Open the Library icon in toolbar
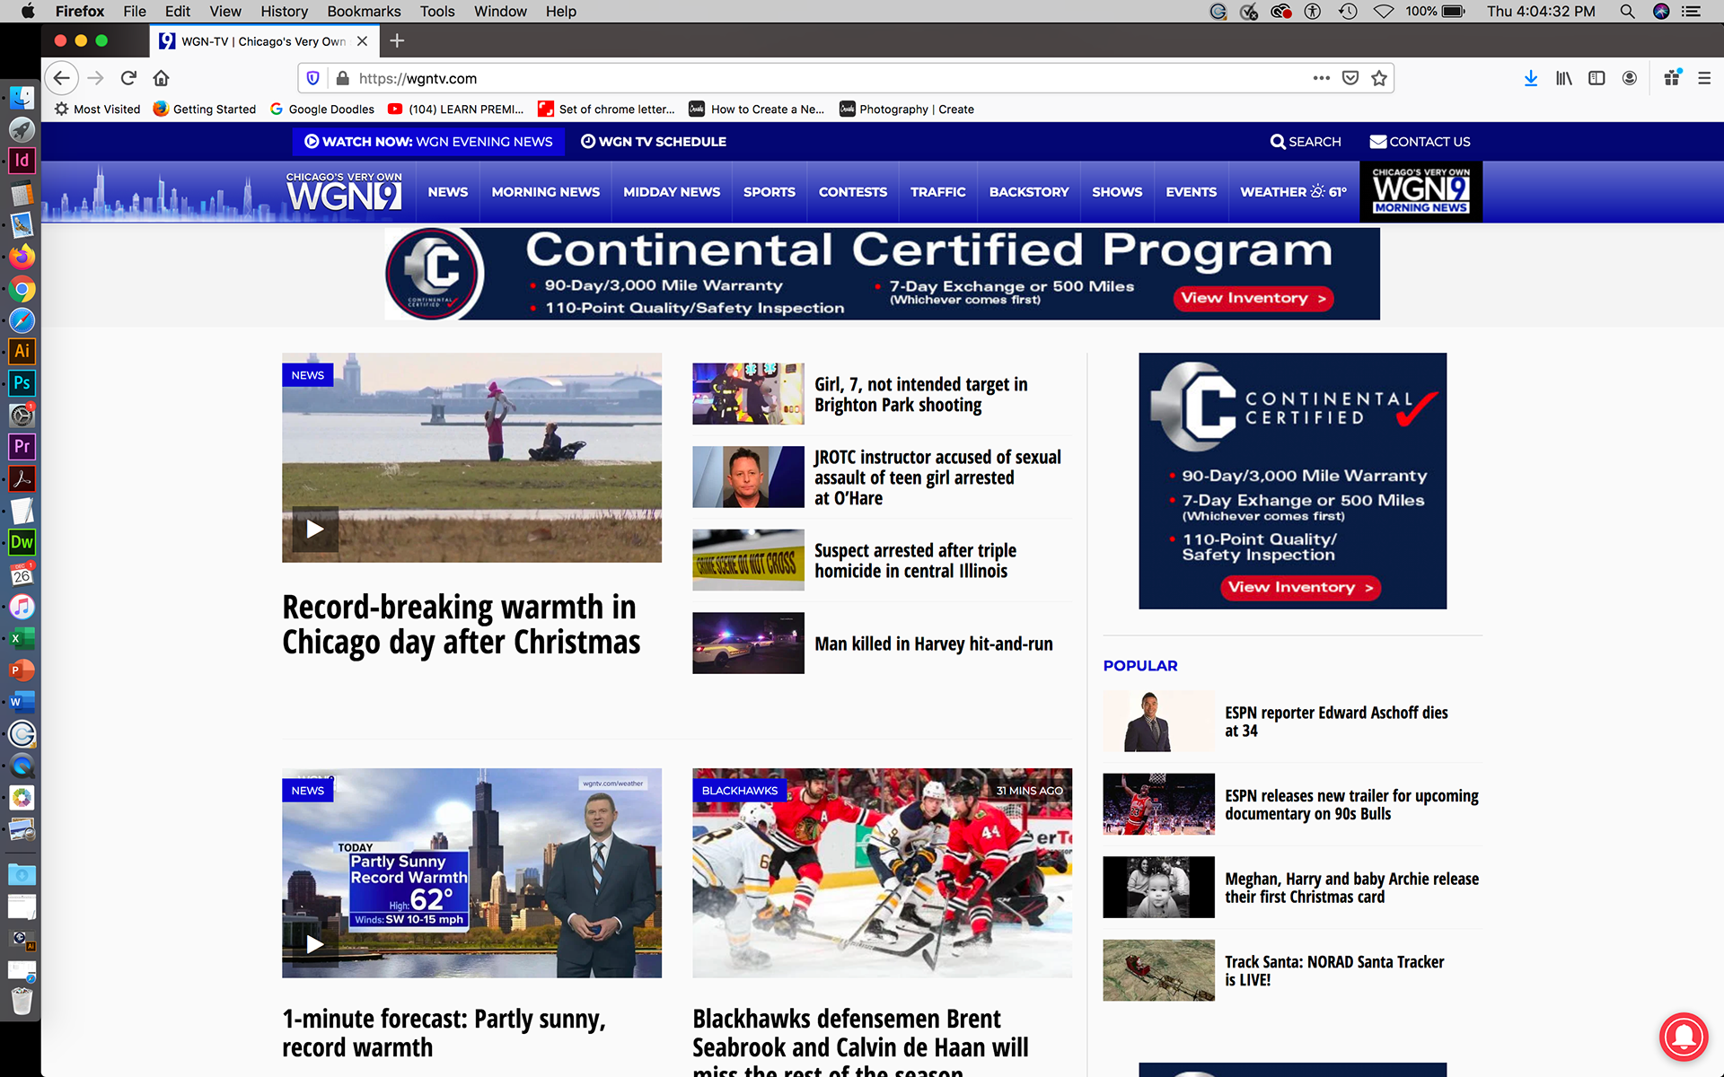The image size is (1724, 1077). coord(1564,78)
